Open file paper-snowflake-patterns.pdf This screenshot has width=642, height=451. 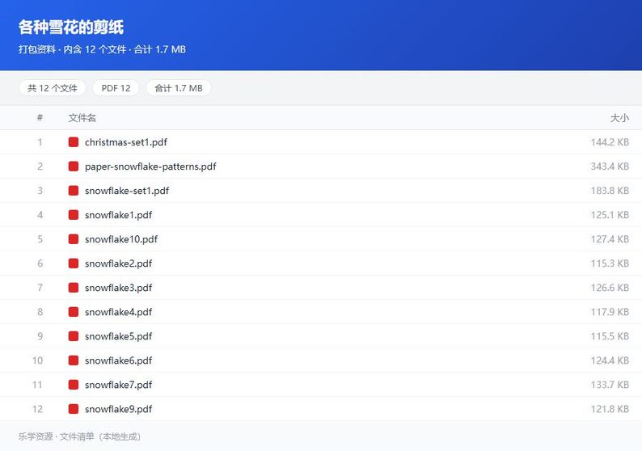[x=150, y=166]
